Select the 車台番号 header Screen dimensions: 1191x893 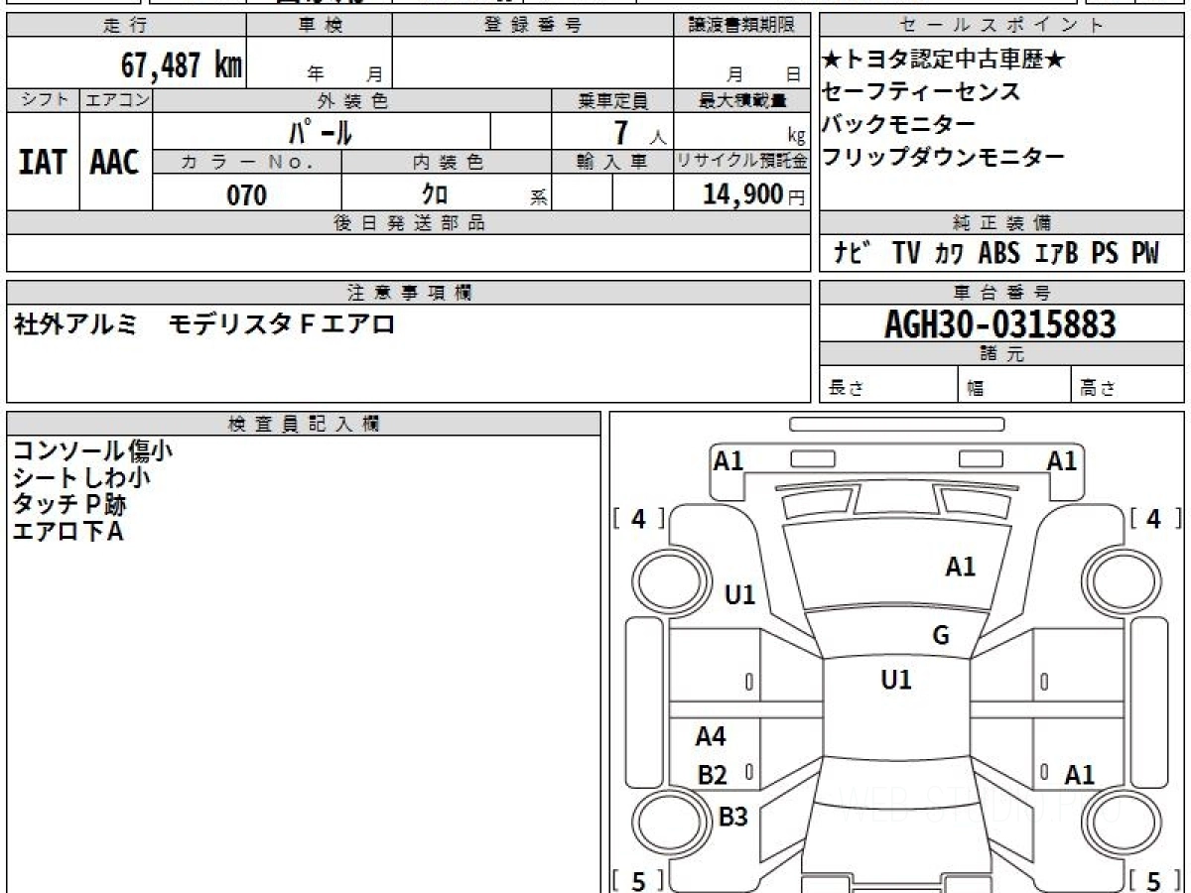point(1001,293)
